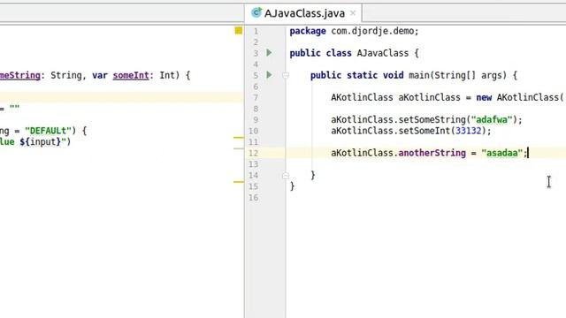Collapse main method fold marker on line 5
Image resolution: width=566 pixels, height=318 pixels.
tap(286, 75)
